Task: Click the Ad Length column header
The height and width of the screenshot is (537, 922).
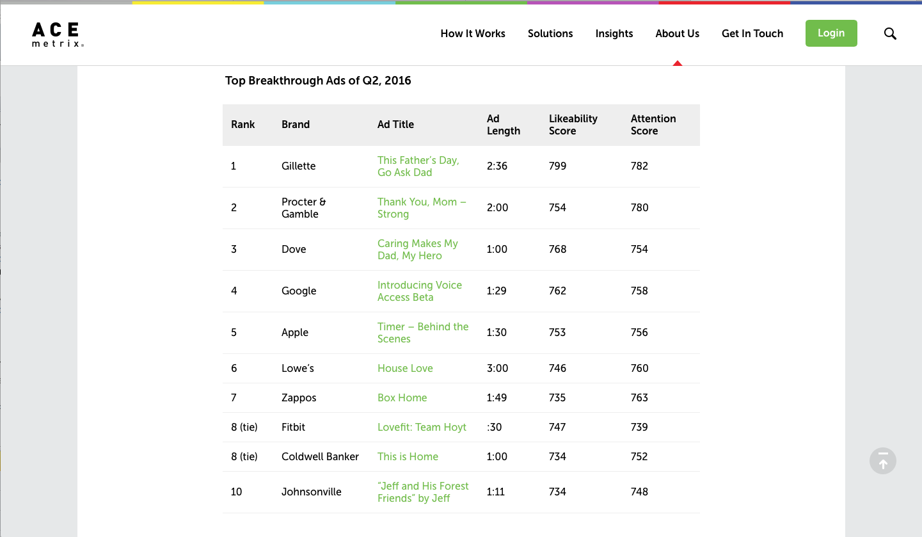Action: click(504, 125)
